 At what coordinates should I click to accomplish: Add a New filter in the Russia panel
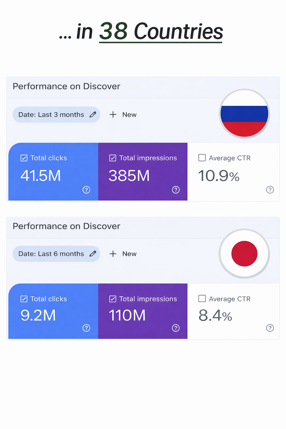point(123,115)
